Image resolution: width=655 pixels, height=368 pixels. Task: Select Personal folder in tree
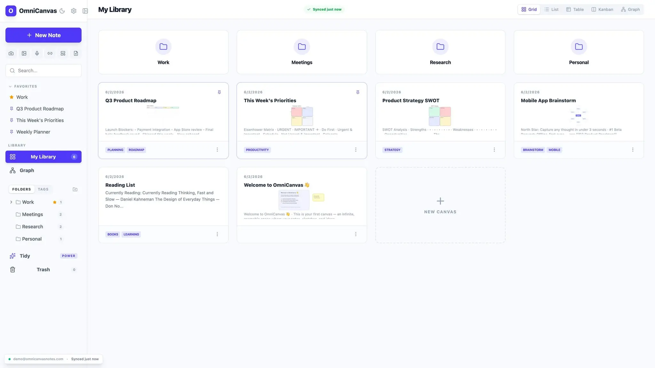[x=32, y=239]
